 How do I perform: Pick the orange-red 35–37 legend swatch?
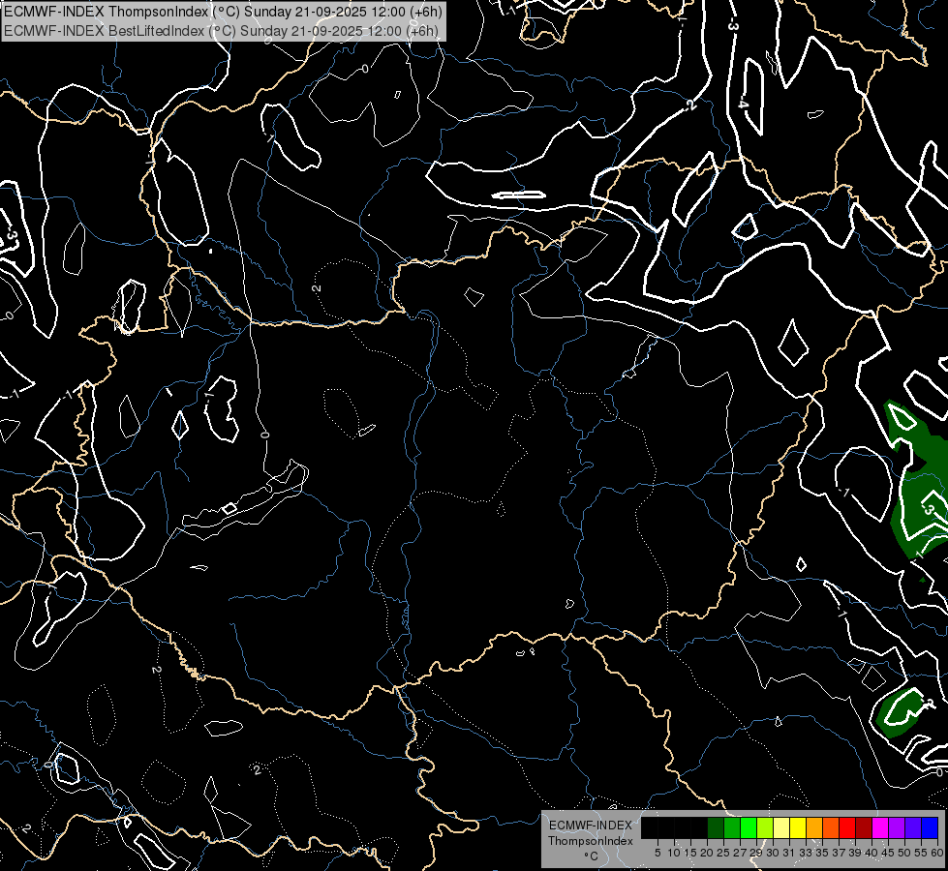(831, 827)
